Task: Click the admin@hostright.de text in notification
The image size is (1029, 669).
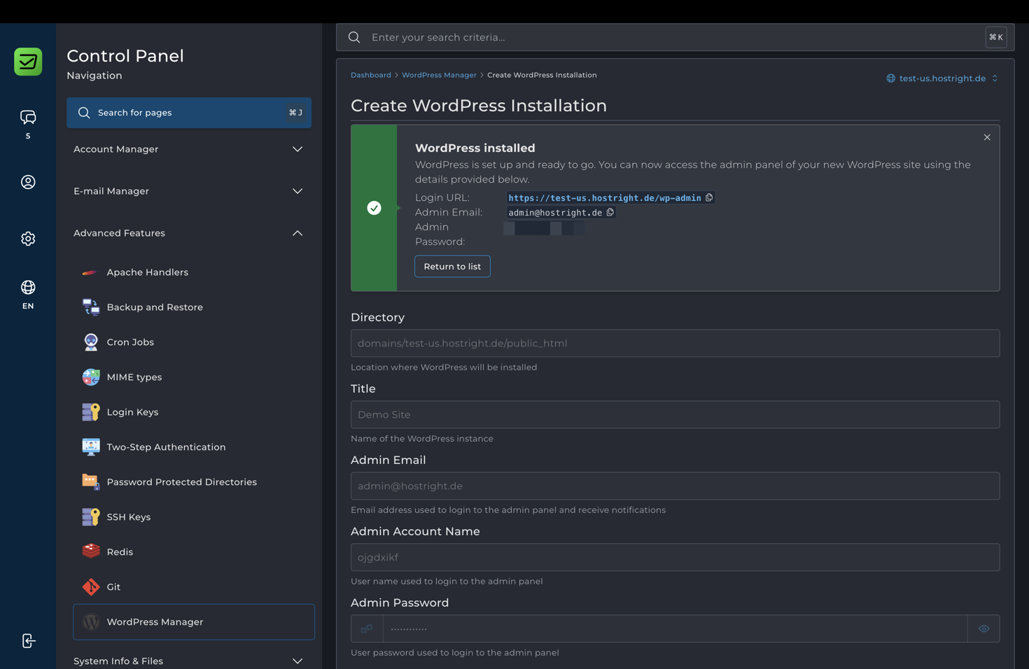Action: (555, 213)
